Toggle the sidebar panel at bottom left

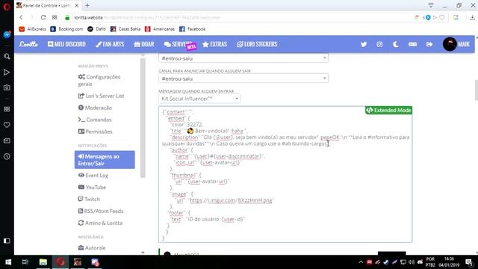coord(7,241)
